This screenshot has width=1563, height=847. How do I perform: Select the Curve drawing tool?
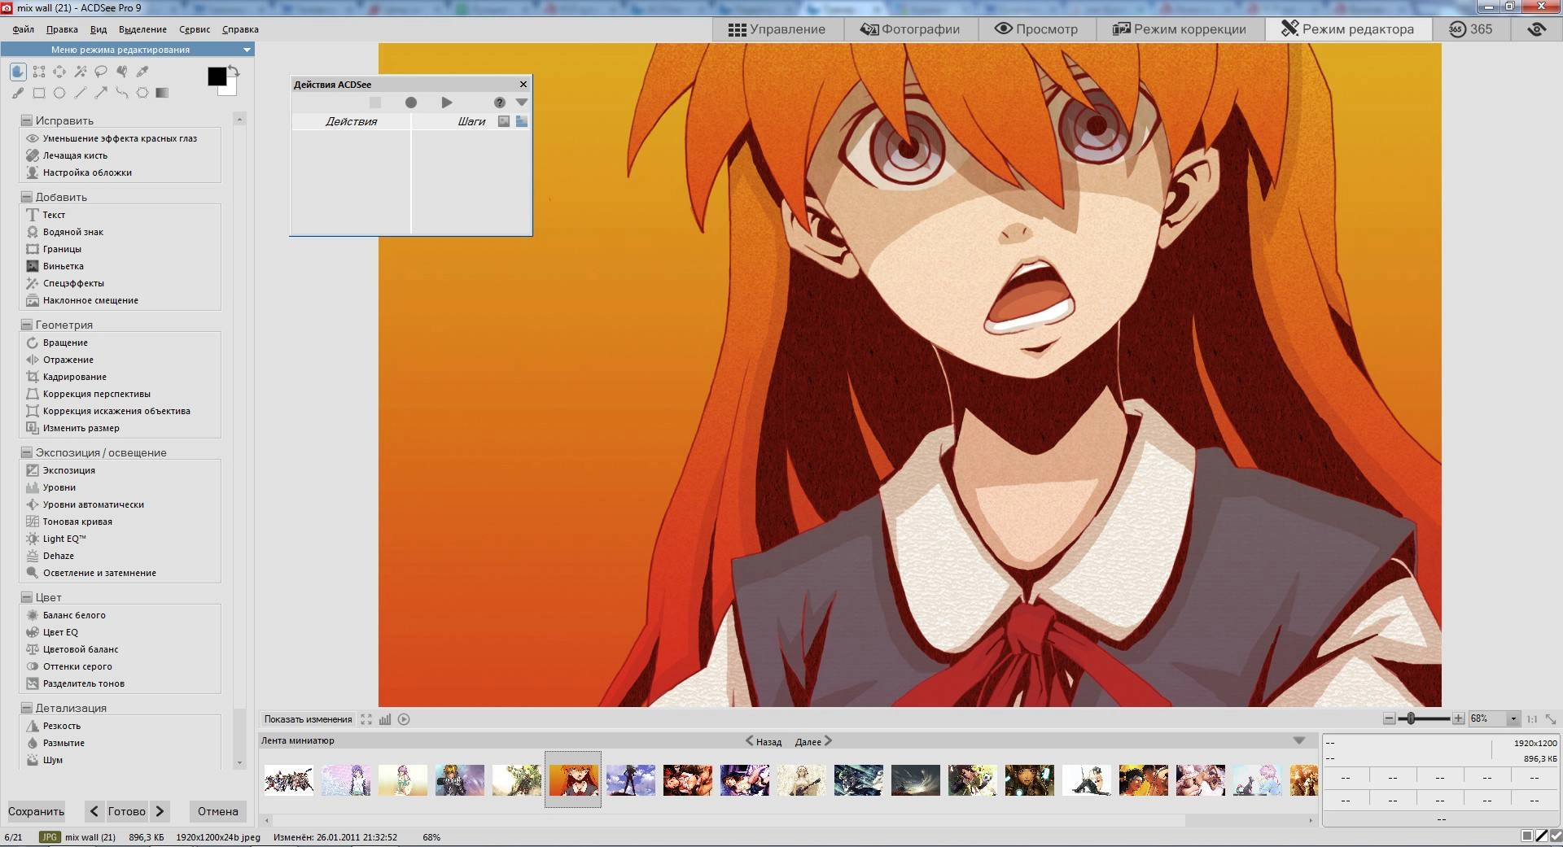[122, 93]
